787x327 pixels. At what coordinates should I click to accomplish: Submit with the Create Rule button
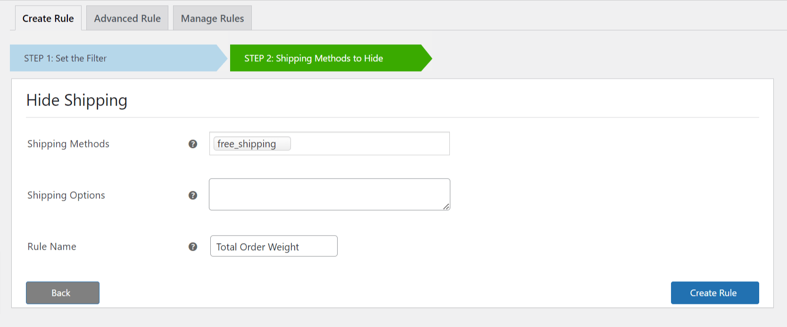coord(714,293)
